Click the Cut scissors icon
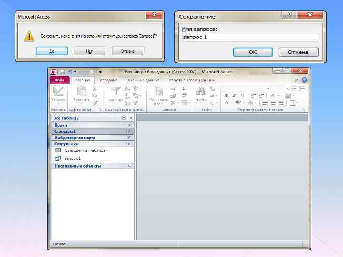This screenshot has height=257, width=343. tap(95, 89)
